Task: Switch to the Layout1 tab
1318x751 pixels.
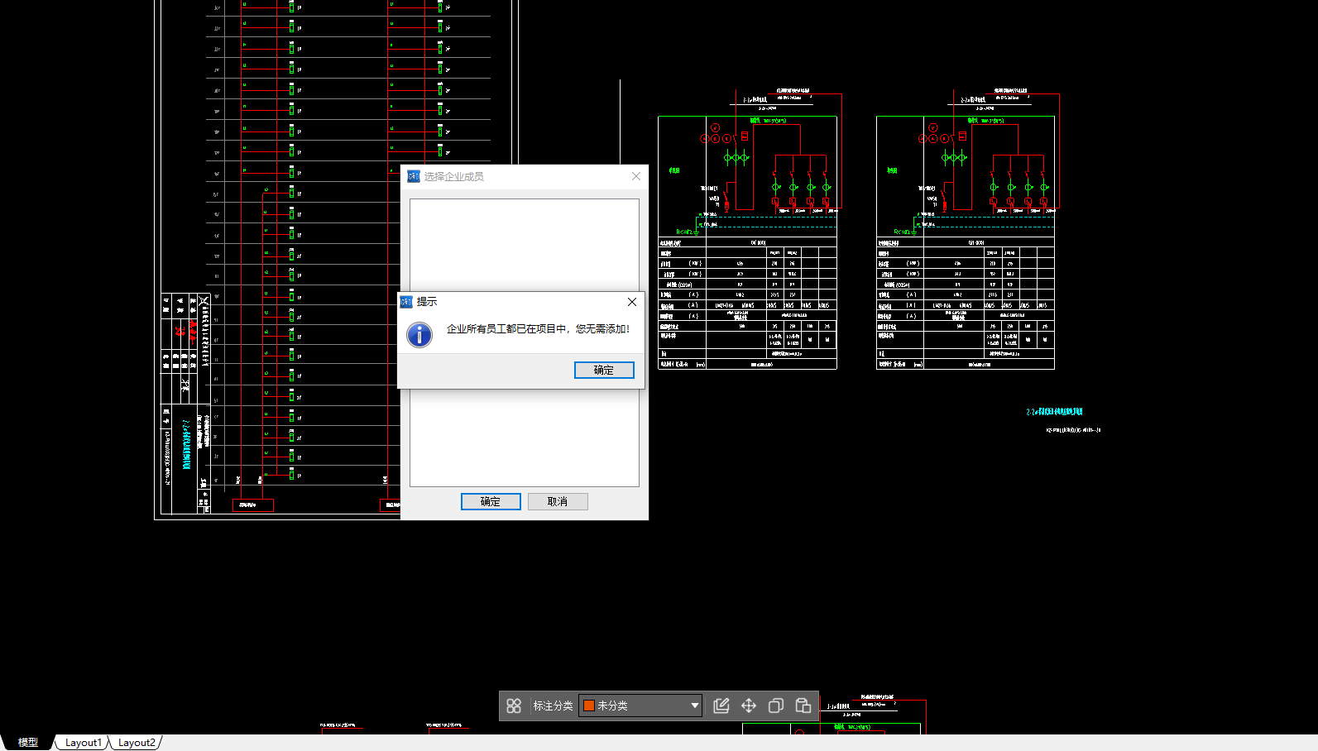Action: pos(83,743)
